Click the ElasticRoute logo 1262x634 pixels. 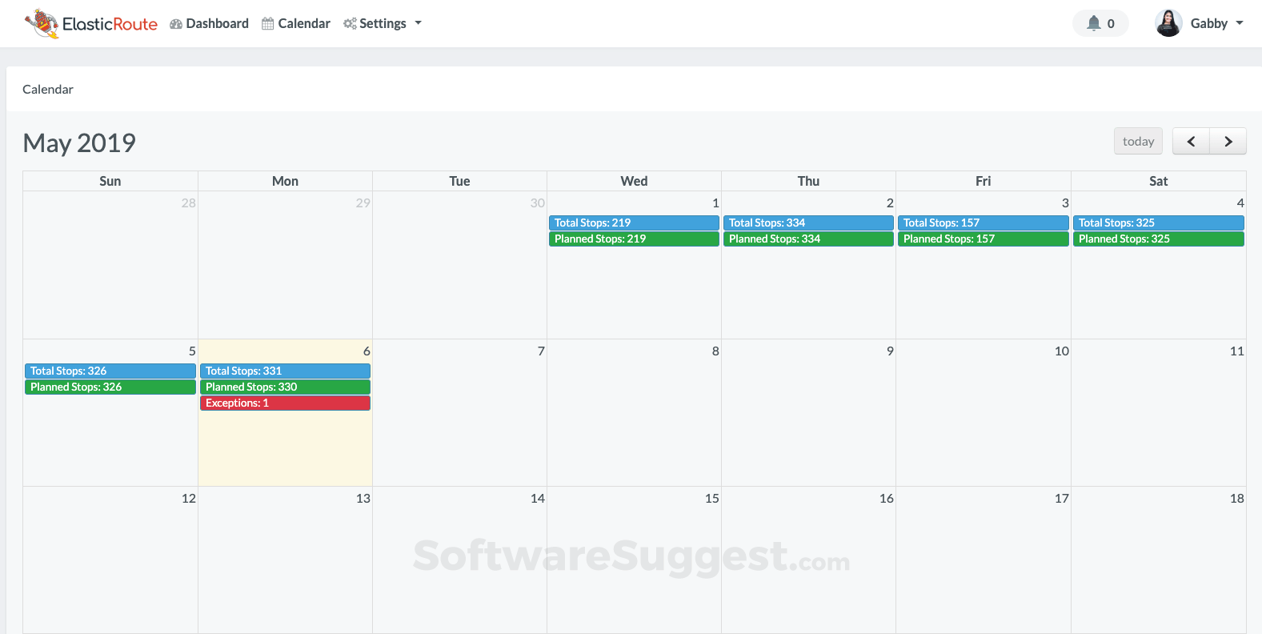click(91, 24)
